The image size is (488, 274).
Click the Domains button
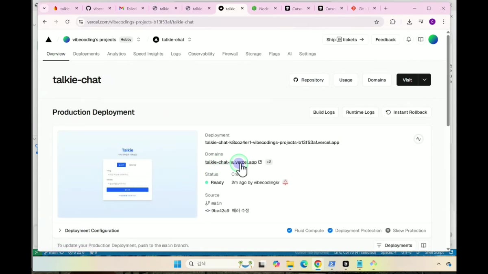[377, 80]
